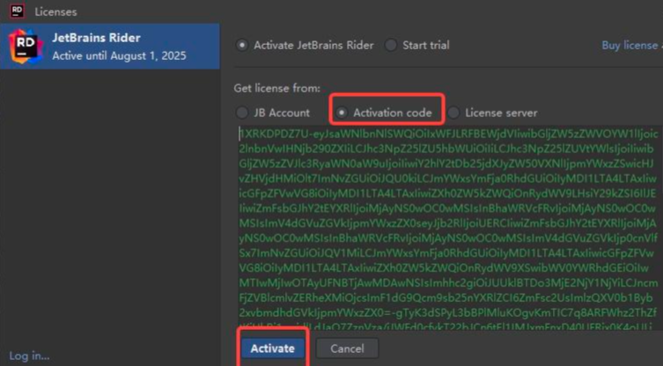The height and width of the screenshot is (366, 663).
Task: Click the 'Licenses' window title
Action: point(55,11)
